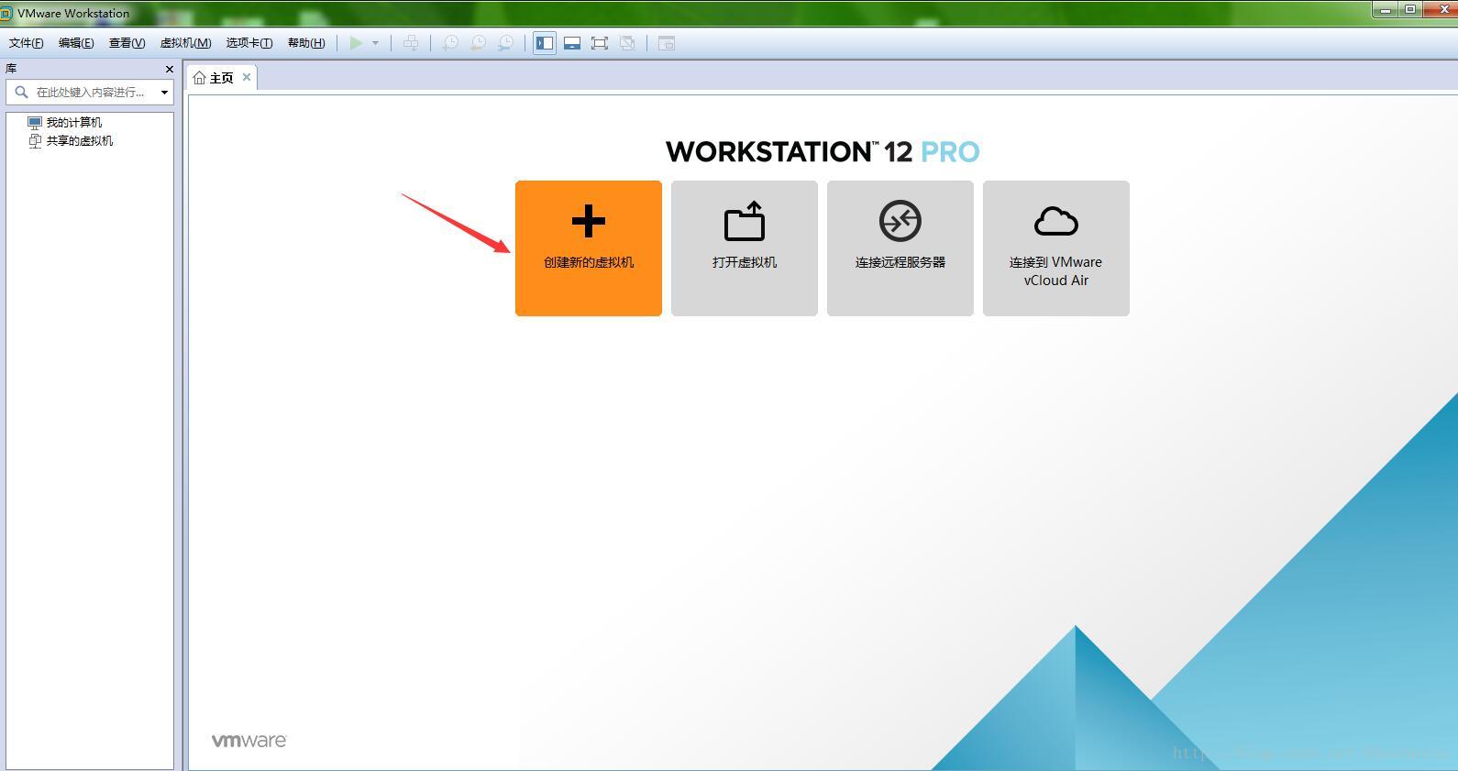Click the 打开虚拟机 tile

click(x=745, y=248)
